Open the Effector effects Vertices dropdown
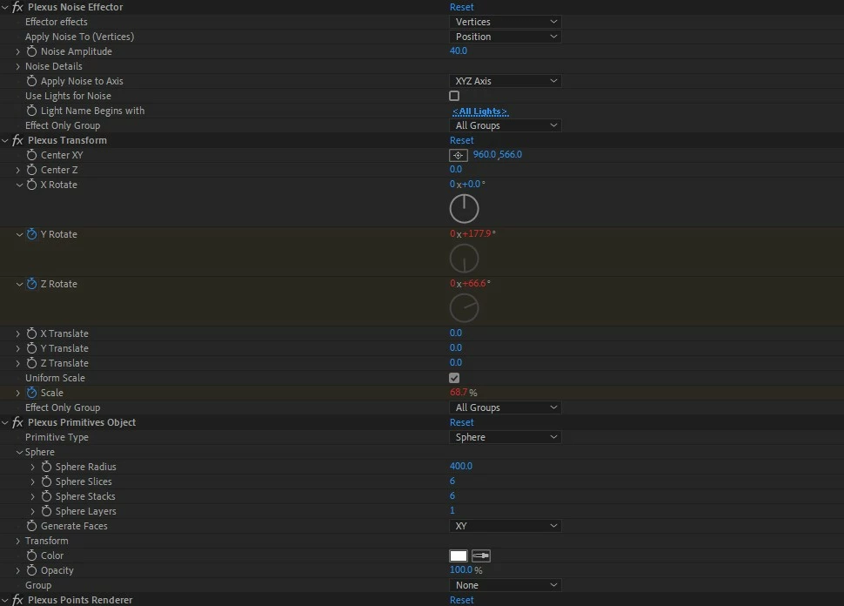This screenshot has width=844, height=606. click(505, 22)
